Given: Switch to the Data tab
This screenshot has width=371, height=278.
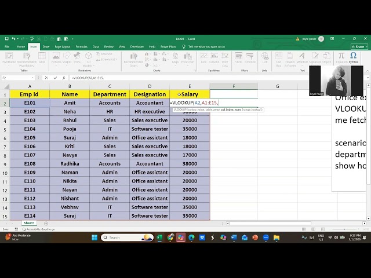Looking at the screenshot, I should 96,46.
